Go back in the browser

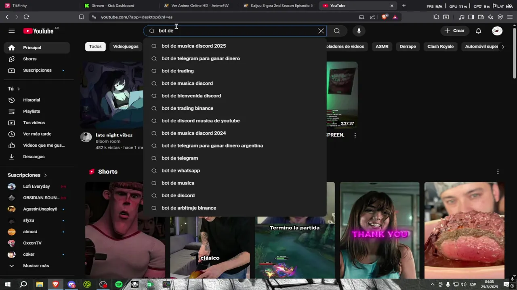[7, 17]
